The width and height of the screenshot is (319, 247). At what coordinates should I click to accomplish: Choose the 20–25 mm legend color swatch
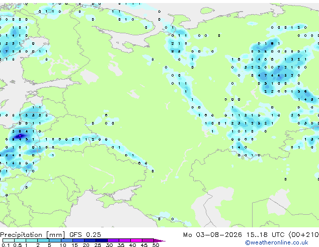click(90, 240)
